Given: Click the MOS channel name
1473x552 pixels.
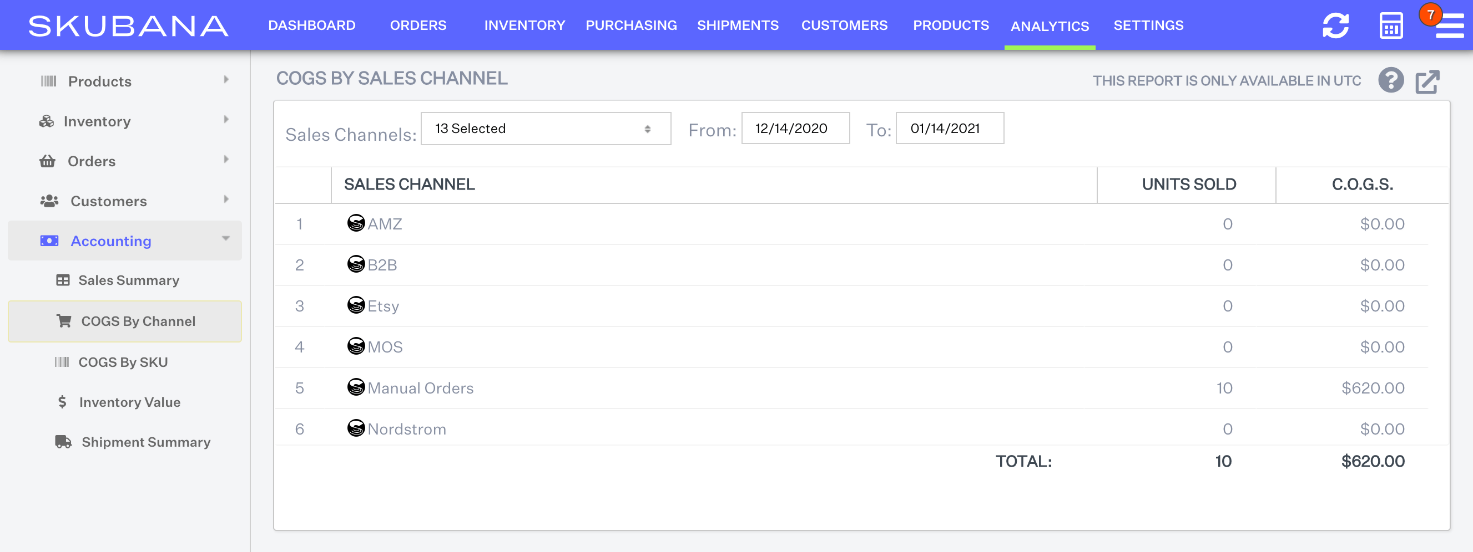Looking at the screenshot, I should tap(385, 347).
